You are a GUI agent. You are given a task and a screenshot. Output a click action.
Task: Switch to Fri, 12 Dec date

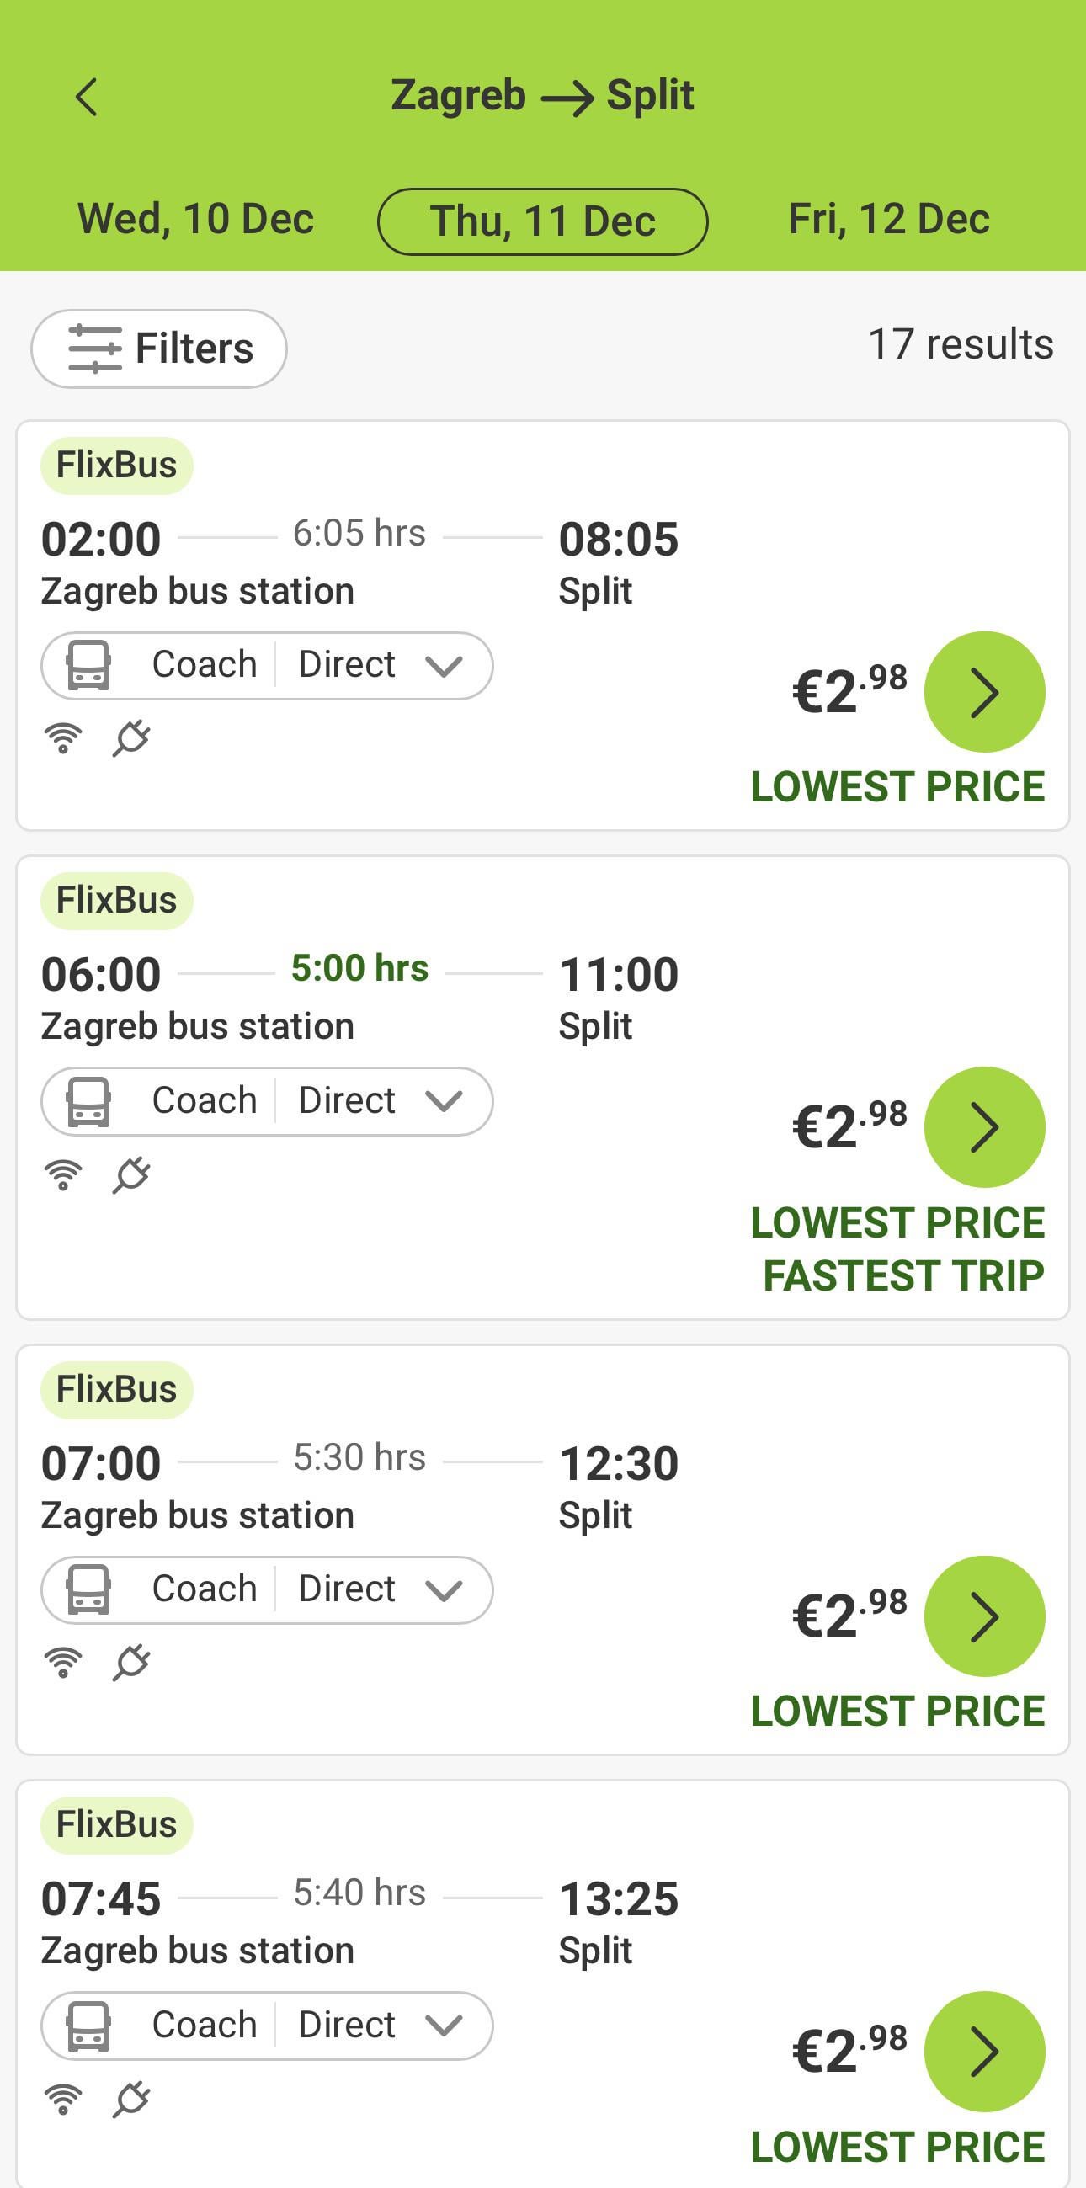(888, 219)
